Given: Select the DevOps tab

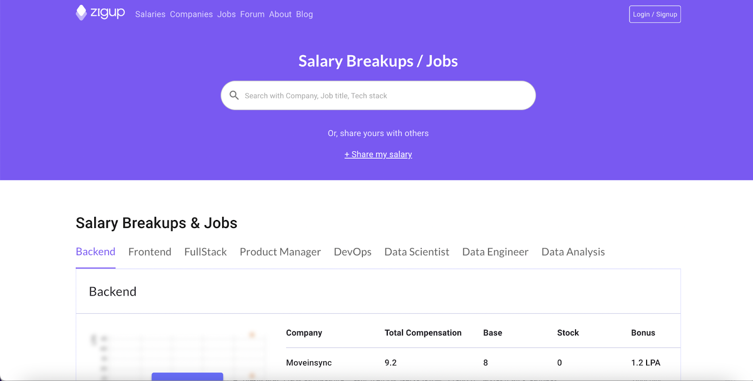Looking at the screenshot, I should 352,252.
